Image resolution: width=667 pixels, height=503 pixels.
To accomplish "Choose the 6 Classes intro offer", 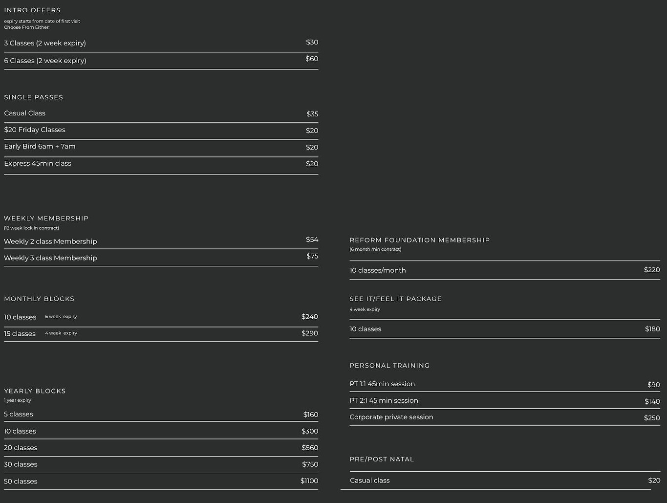I will [x=161, y=61].
